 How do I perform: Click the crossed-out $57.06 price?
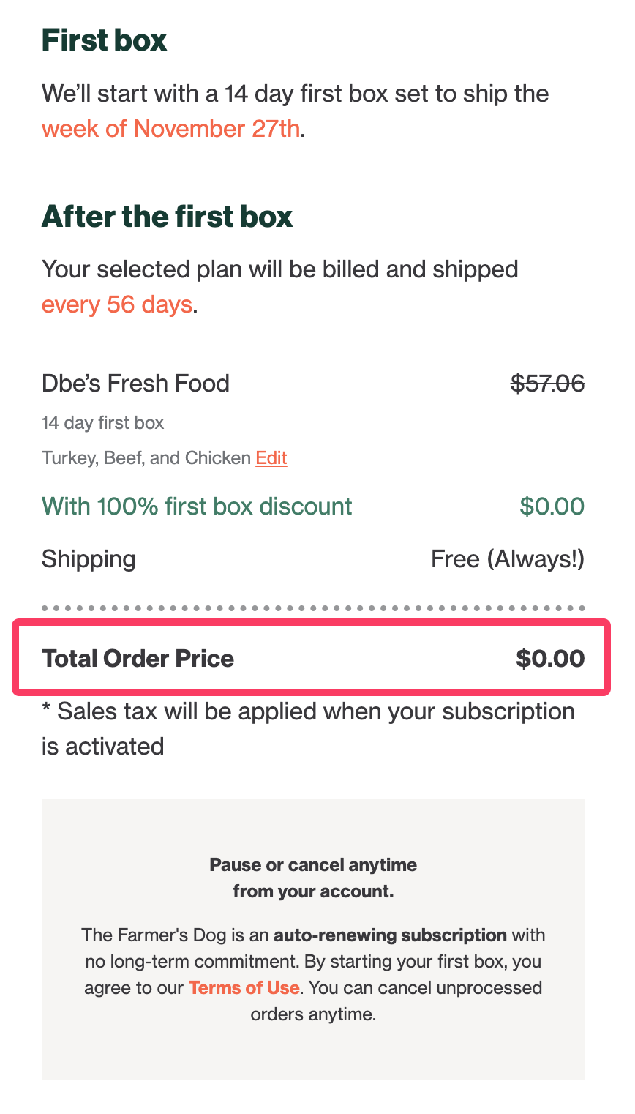[x=547, y=383]
